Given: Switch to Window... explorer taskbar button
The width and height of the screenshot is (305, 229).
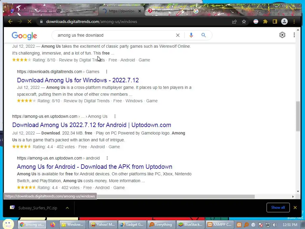Looking at the screenshot, I should click(x=73, y=225).
